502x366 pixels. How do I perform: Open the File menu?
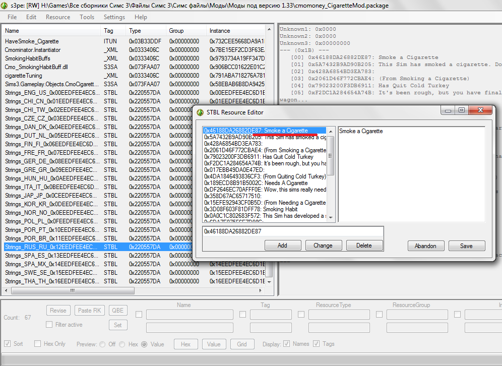click(x=12, y=17)
